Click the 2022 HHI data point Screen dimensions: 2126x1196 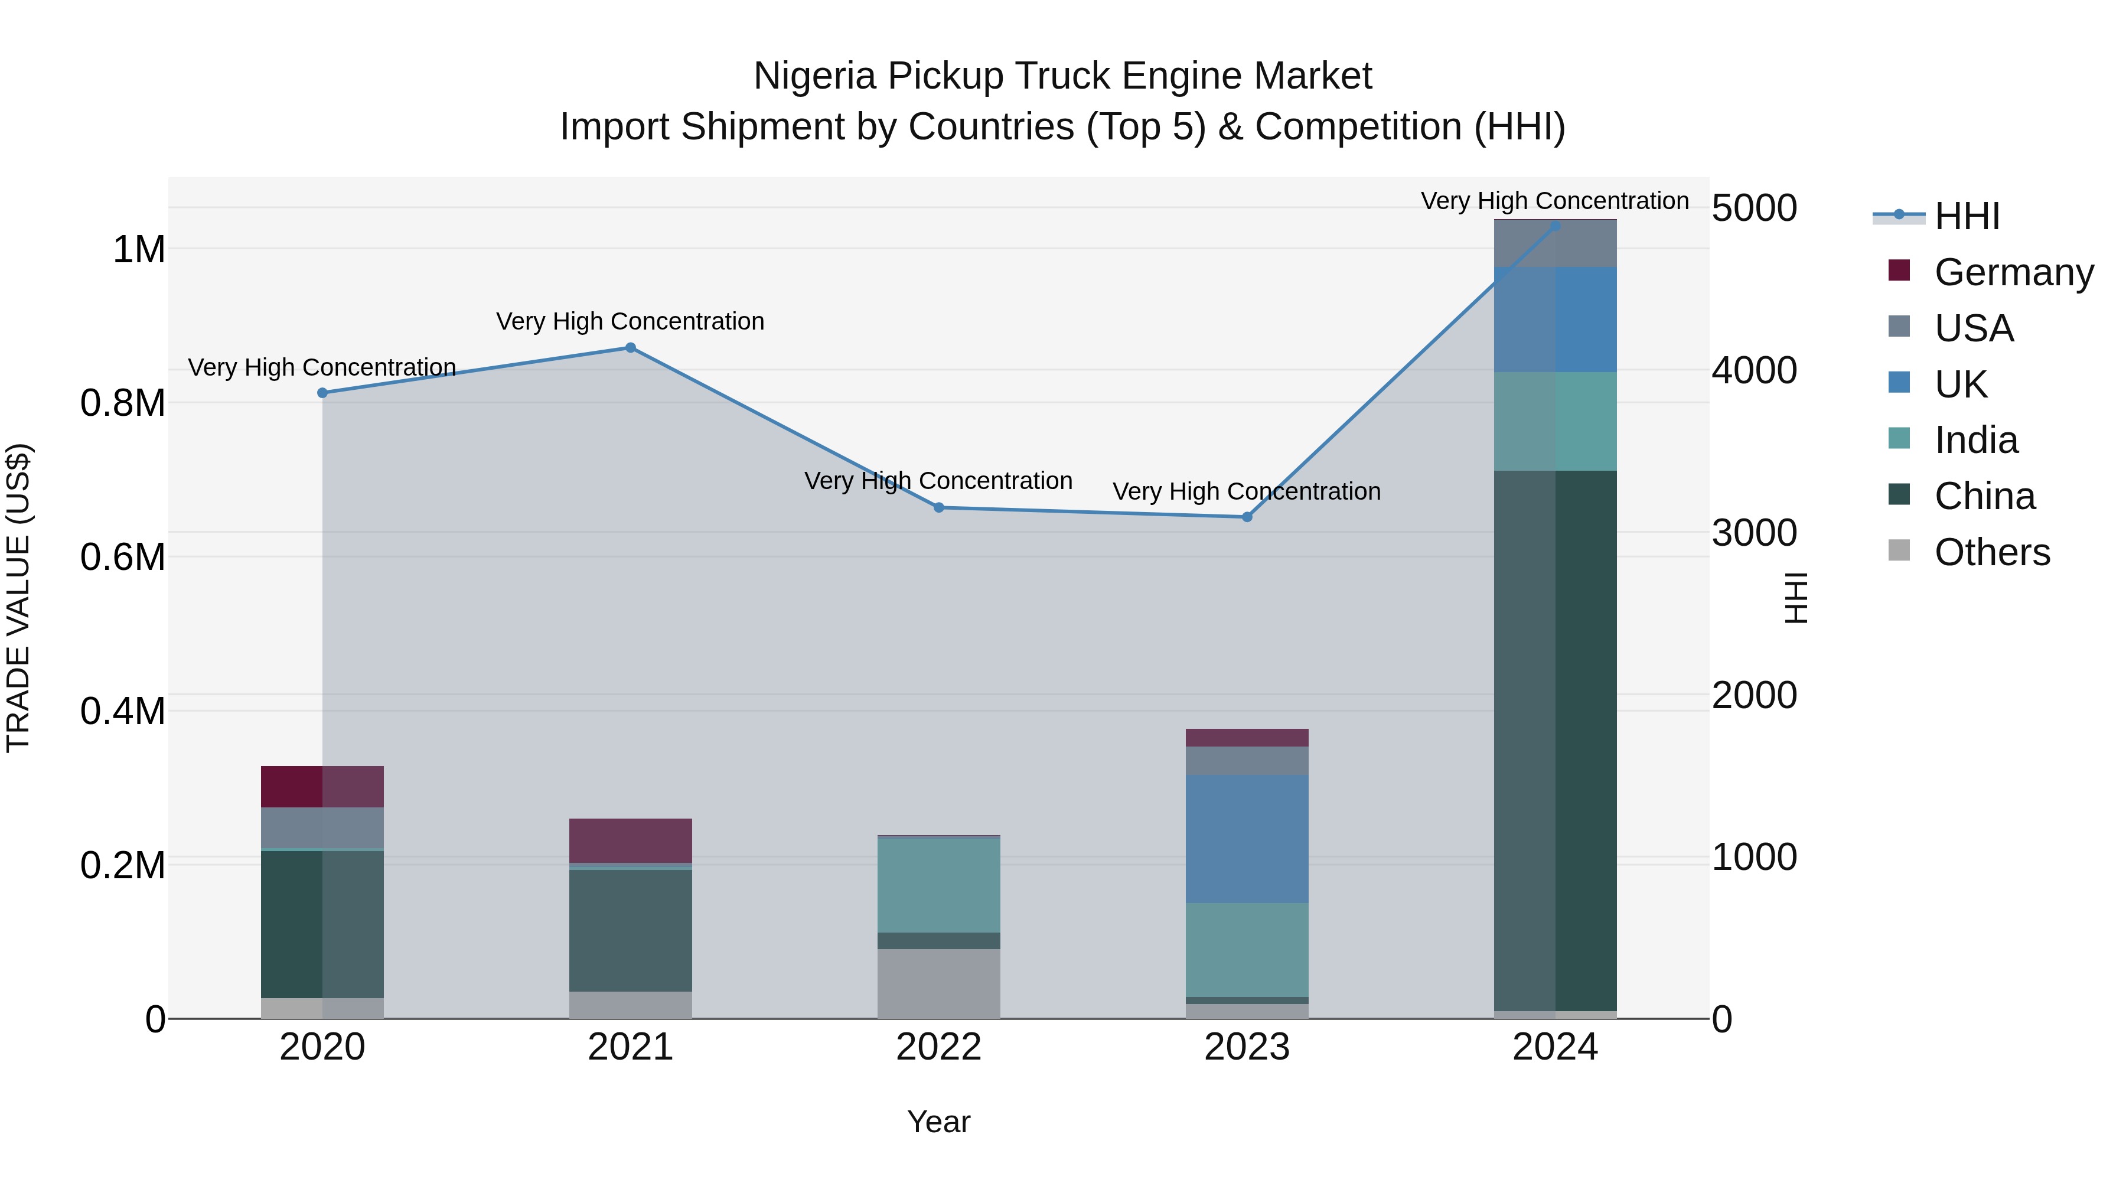point(938,507)
